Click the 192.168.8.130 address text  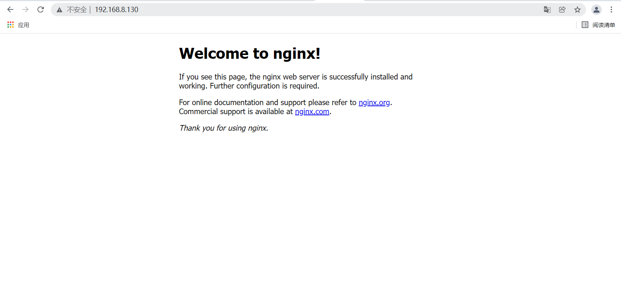pyautogui.click(x=116, y=10)
